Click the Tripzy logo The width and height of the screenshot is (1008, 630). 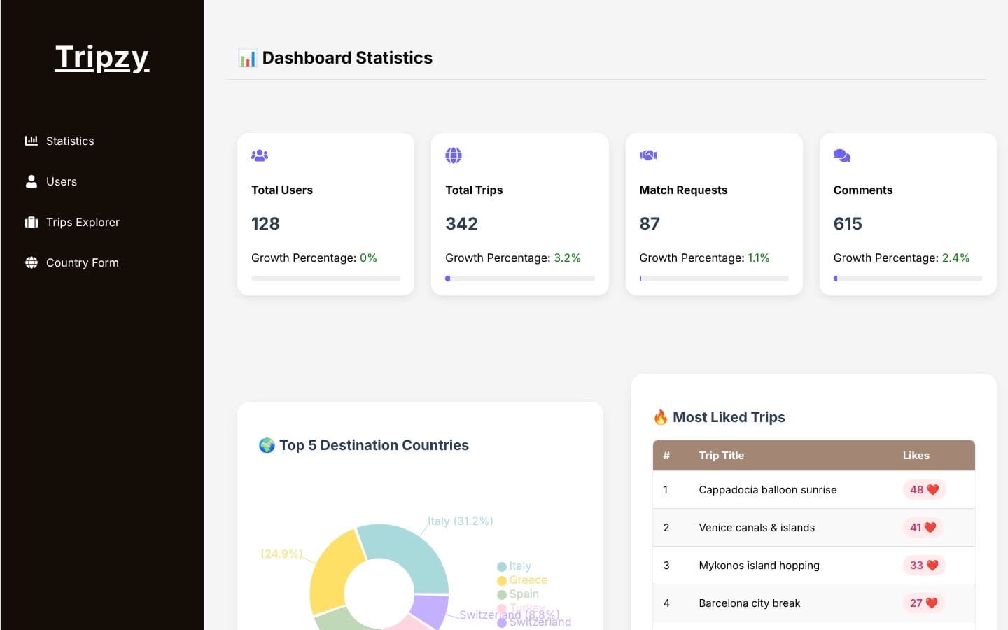102,57
